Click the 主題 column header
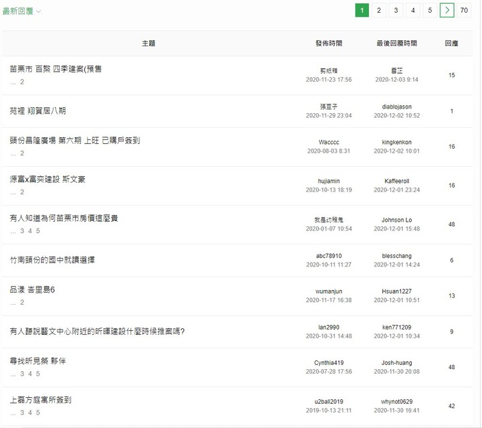 coord(149,44)
